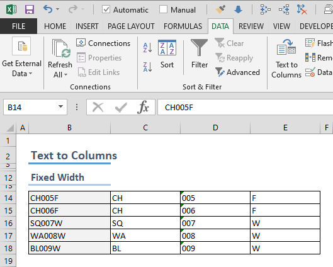Image resolution: width=333 pixels, height=267 pixels.
Task: Click the Flash Fill icon
Action: pos(310,43)
